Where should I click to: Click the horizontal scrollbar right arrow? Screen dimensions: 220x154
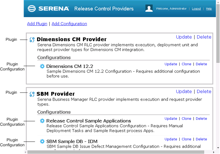click(x=213, y=152)
